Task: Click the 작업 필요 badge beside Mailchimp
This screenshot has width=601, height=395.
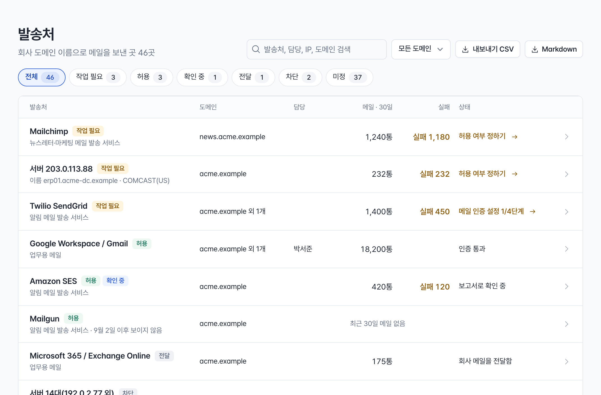Action: tap(88, 131)
